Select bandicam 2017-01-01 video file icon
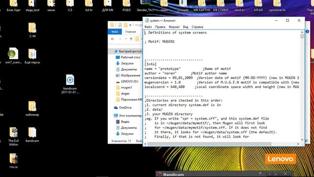Screen dimensions: 314x177 [70, 84]
